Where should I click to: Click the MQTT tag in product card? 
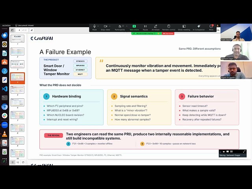tap(80, 74)
